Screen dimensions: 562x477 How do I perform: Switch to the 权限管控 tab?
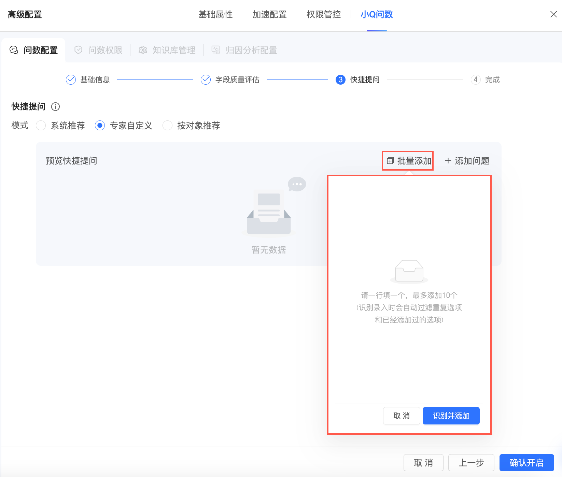(324, 14)
